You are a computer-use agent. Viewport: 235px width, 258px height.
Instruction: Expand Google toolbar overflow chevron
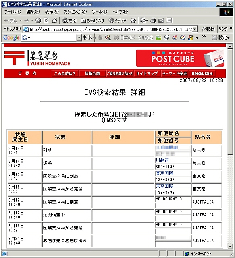pos(204,36)
